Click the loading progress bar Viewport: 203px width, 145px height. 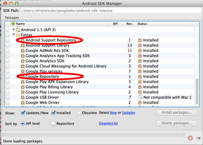coord(93,135)
